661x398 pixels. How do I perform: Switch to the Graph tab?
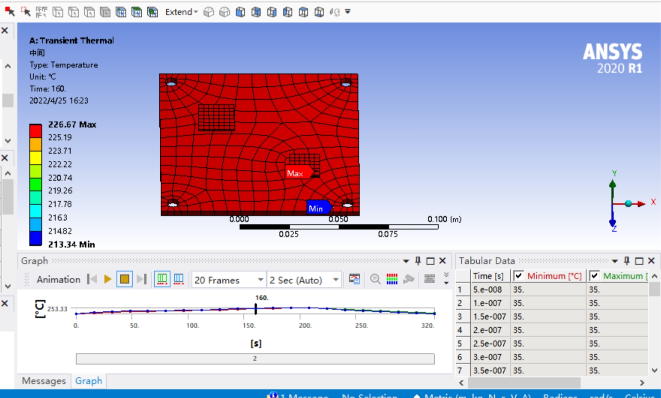(x=89, y=381)
